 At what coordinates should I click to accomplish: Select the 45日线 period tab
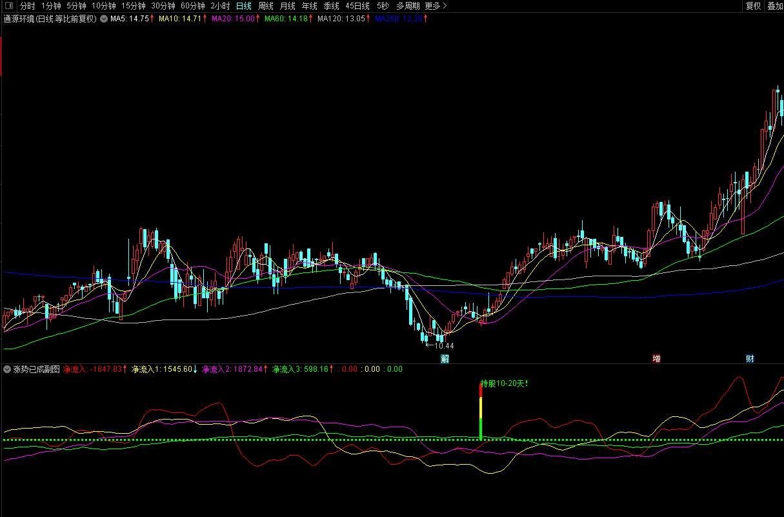pos(357,6)
